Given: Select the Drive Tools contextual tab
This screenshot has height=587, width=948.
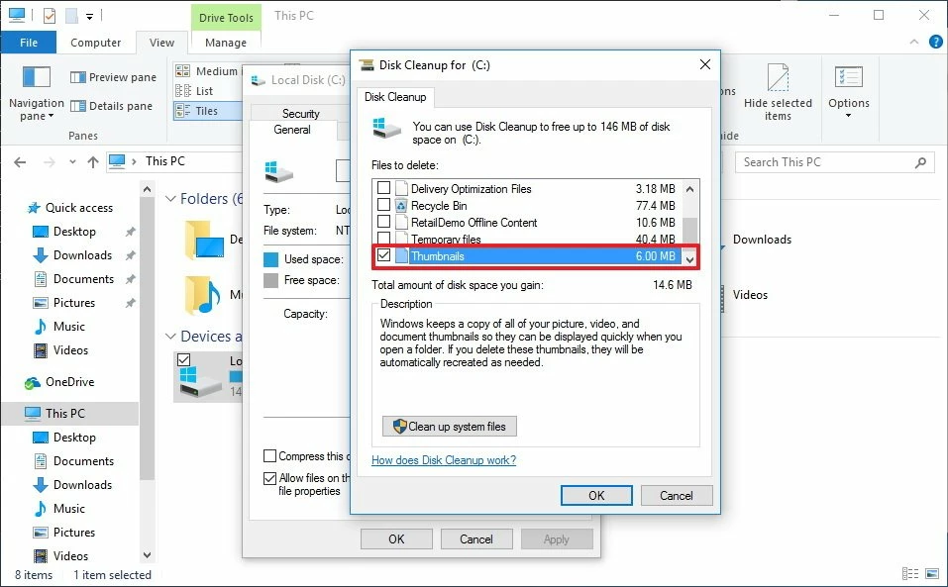Looking at the screenshot, I should click(x=226, y=18).
